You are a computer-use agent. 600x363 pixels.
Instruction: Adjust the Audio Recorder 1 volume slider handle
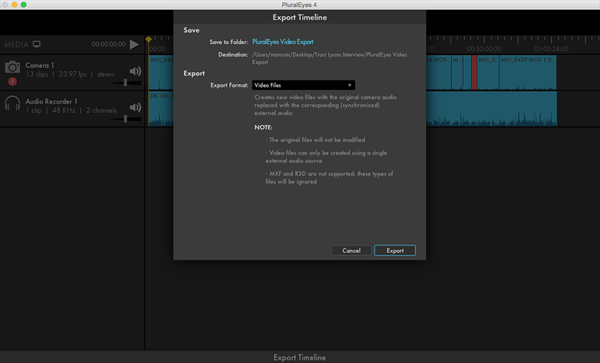coord(125,119)
